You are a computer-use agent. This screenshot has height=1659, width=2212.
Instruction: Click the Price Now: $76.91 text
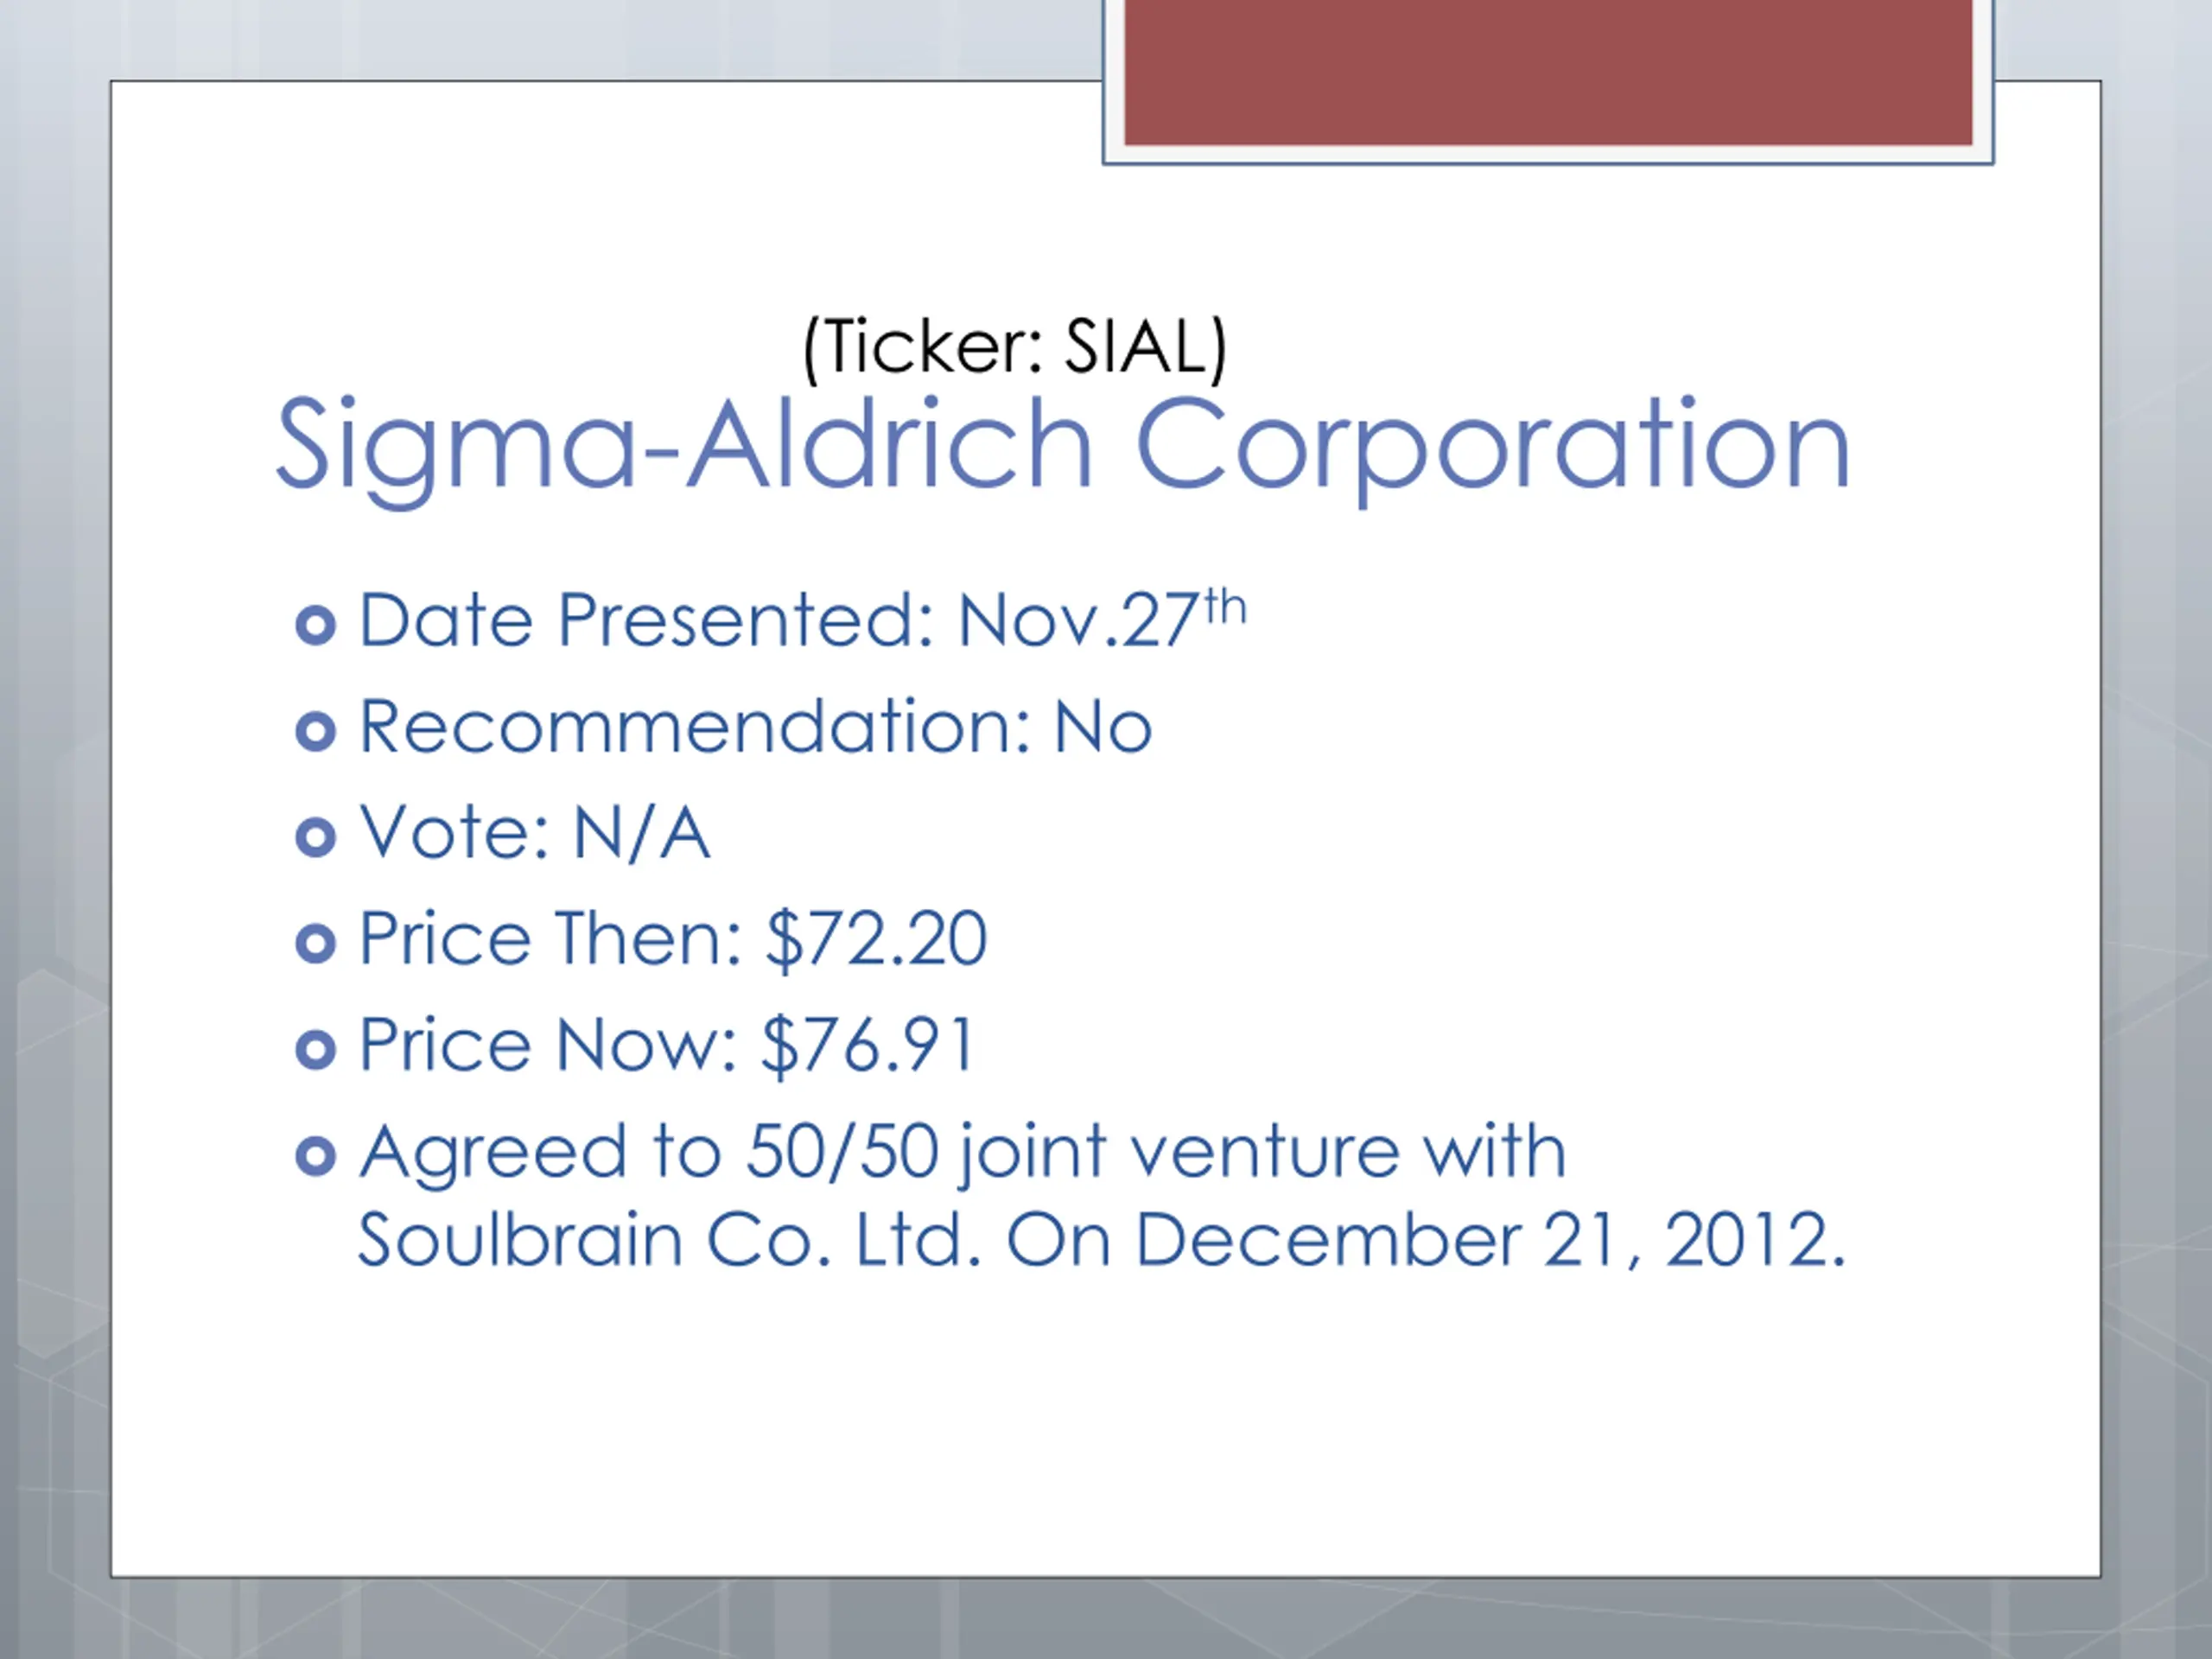667,1045
